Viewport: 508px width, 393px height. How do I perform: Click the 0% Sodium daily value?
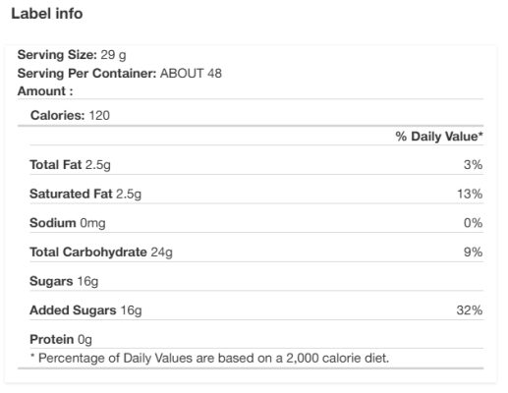[x=473, y=223]
